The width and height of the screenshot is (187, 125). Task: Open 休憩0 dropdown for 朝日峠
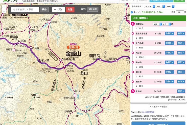tap(169, 82)
